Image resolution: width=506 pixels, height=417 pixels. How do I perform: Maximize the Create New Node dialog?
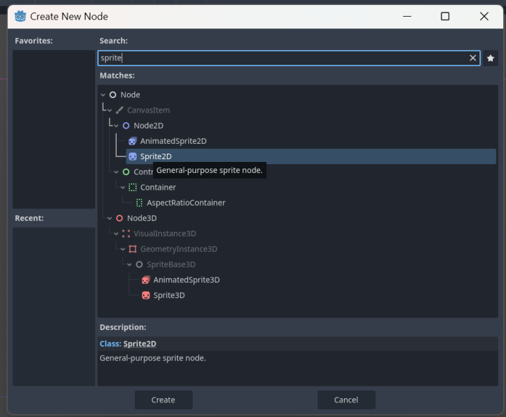tap(445, 16)
